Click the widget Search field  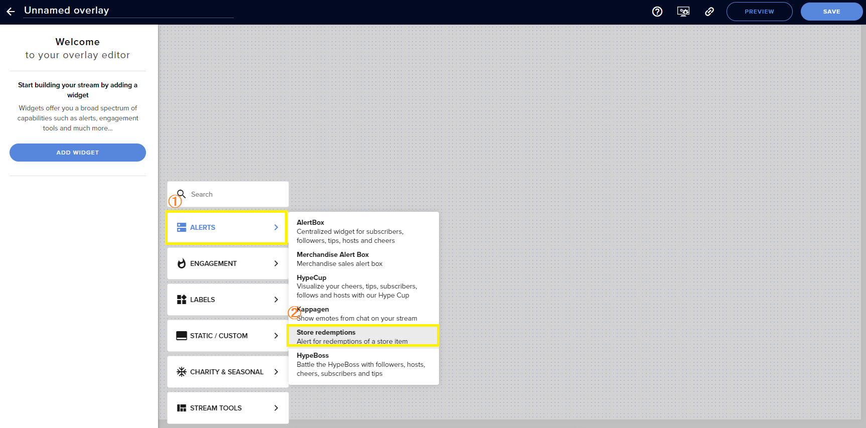point(228,194)
